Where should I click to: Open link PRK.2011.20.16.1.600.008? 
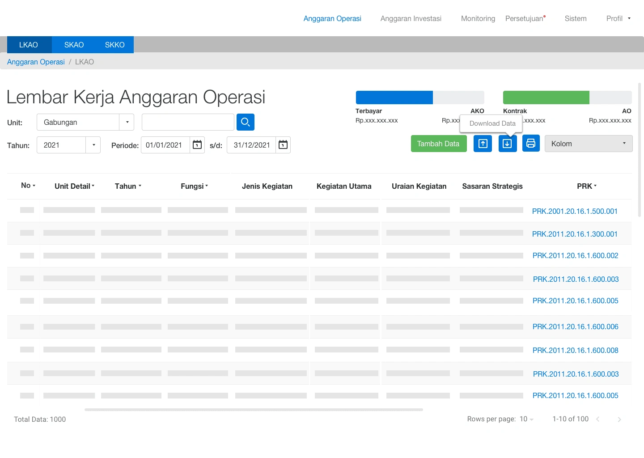[x=575, y=350]
